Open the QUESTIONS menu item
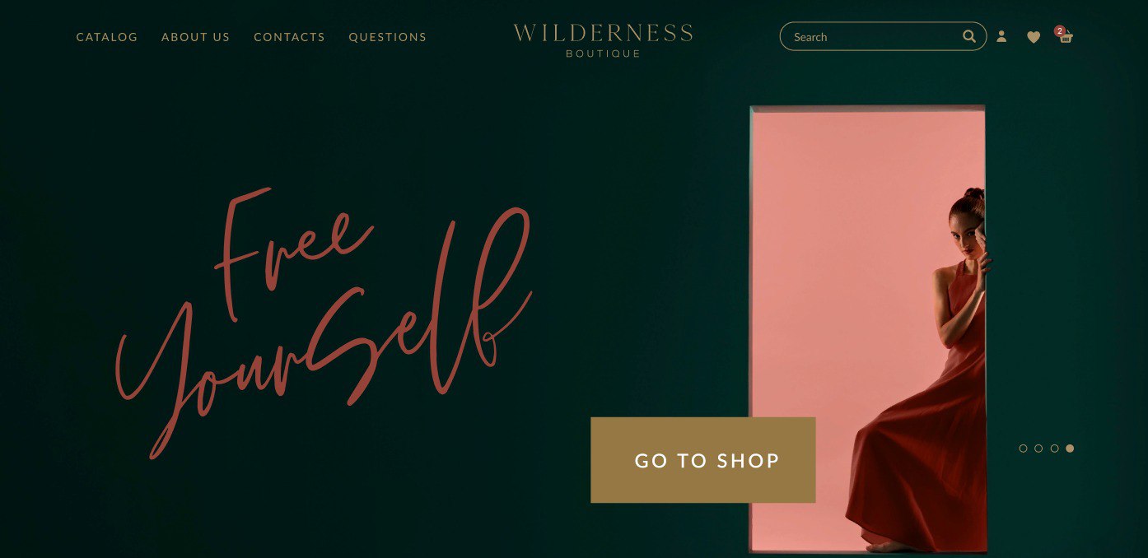This screenshot has height=558, width=1148. 388,37
